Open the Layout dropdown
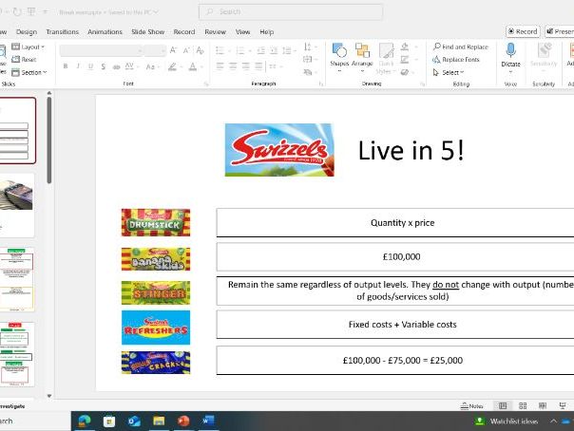The width and height of the screenshot is (574, 431). tap(29, 47)
